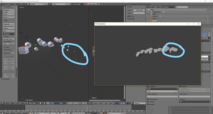Click the outliner search field
This screenshot has width=213, height=114.
coord(182,7)
